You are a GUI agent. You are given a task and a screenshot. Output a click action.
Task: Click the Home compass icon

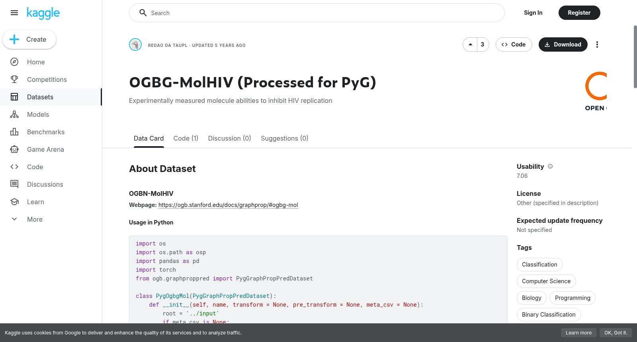(14, 62)
